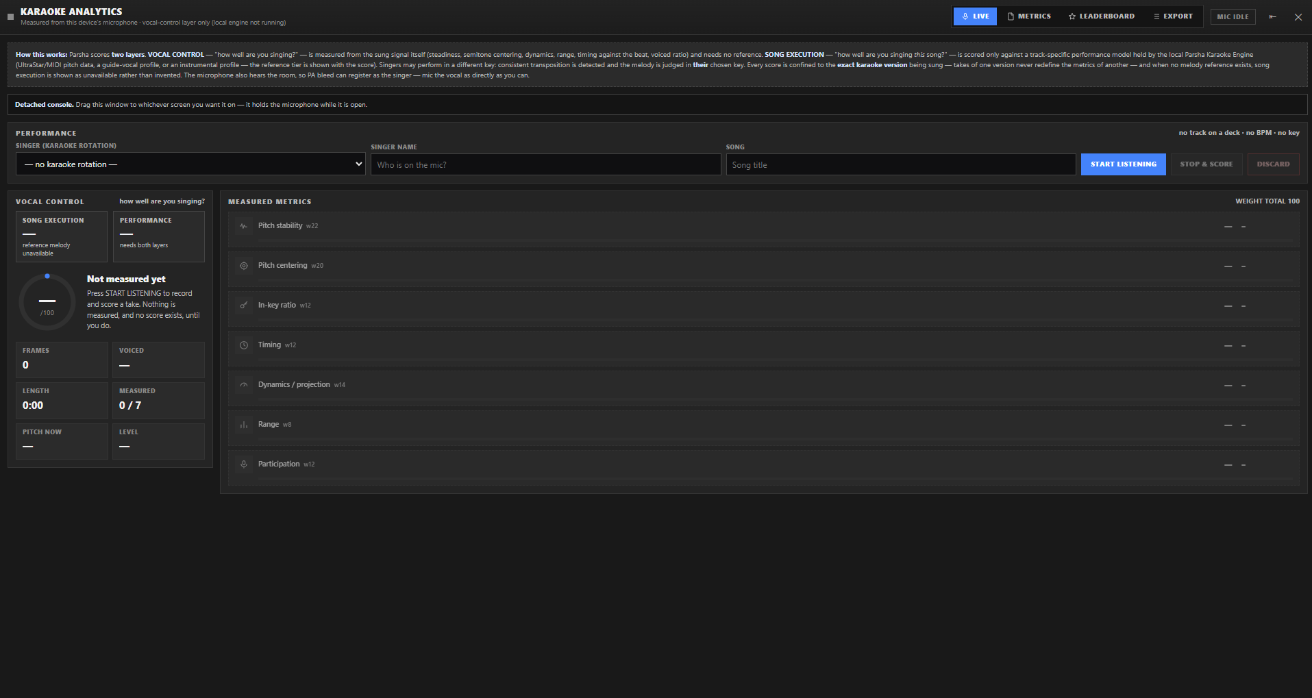Click the square icon beside Karaoke Analytics title
The height and width of the screenshot is (698, 1312).
pos(10,17)
